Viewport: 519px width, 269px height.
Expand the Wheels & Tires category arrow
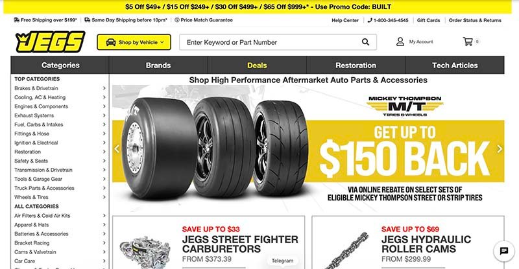(x=104, y=197)
